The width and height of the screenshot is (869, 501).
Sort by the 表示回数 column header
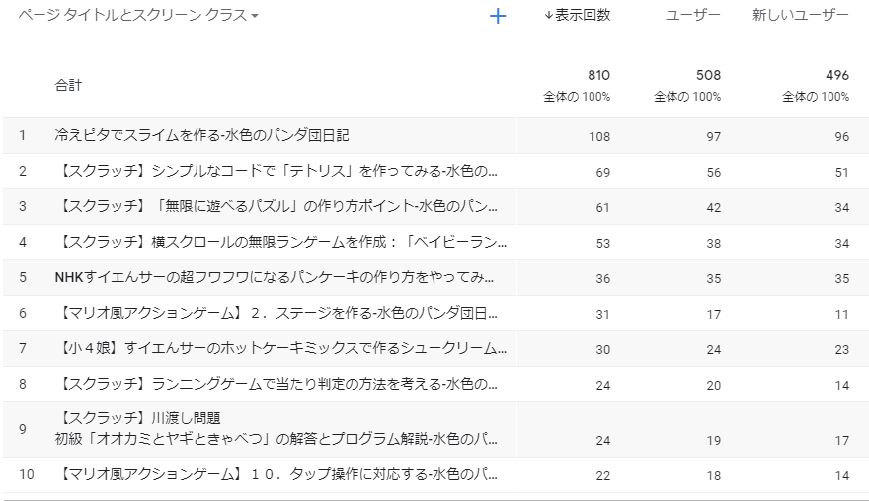pos(577,15)
